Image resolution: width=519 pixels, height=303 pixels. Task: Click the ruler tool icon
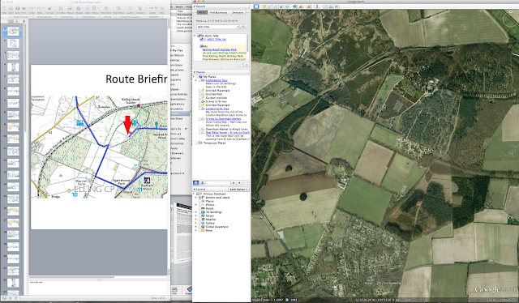point(317,6)
